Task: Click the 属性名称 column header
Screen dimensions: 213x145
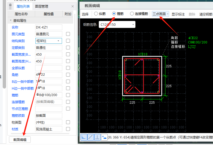Action: (21, 14)
